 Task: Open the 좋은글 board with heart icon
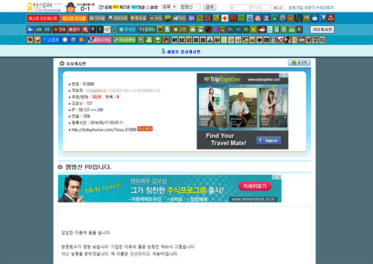[138, 18]
